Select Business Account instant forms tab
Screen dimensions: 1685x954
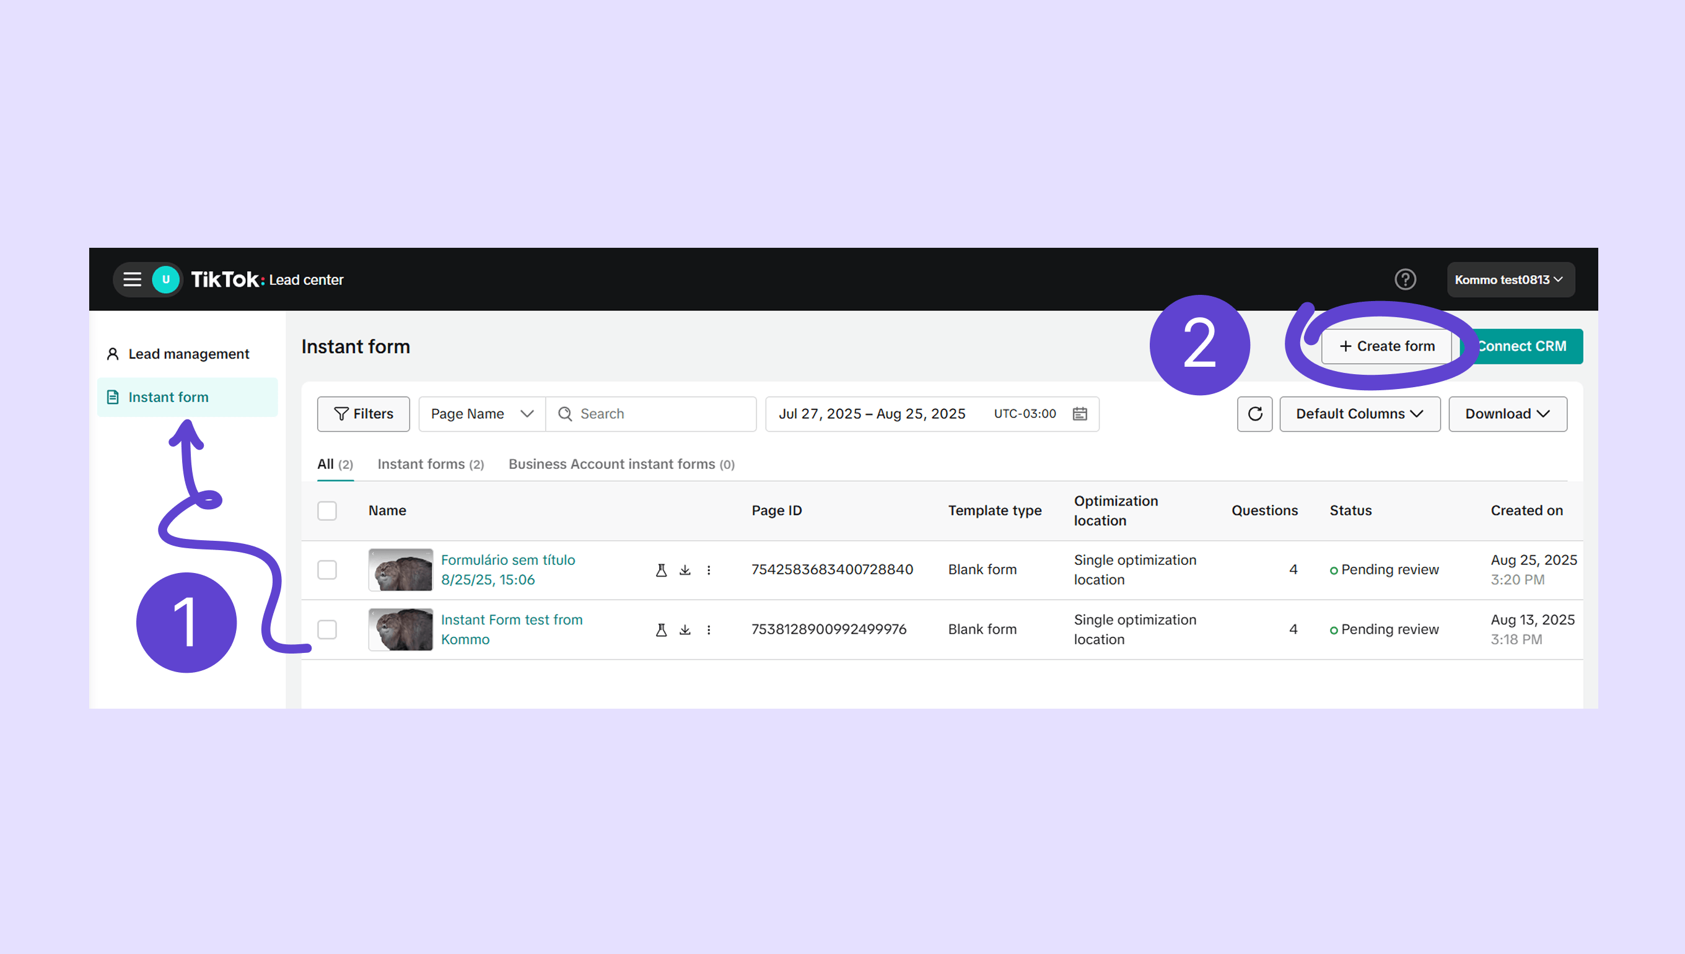click(621, 465)
